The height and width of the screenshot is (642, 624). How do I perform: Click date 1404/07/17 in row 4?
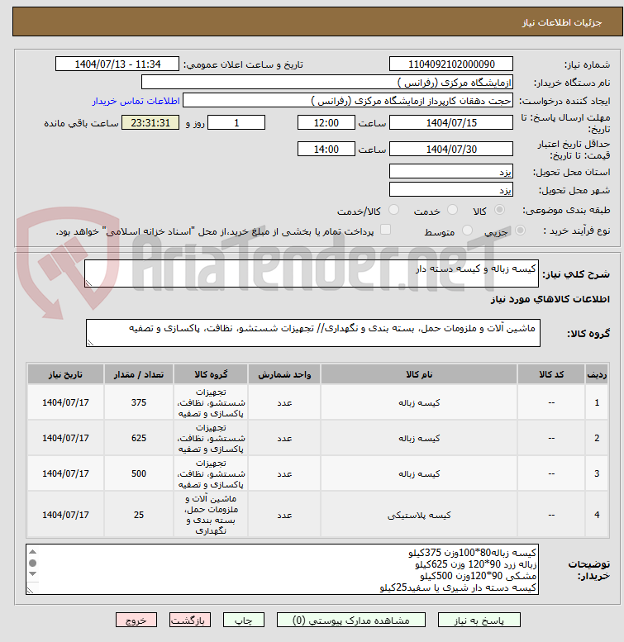point(65,515)
